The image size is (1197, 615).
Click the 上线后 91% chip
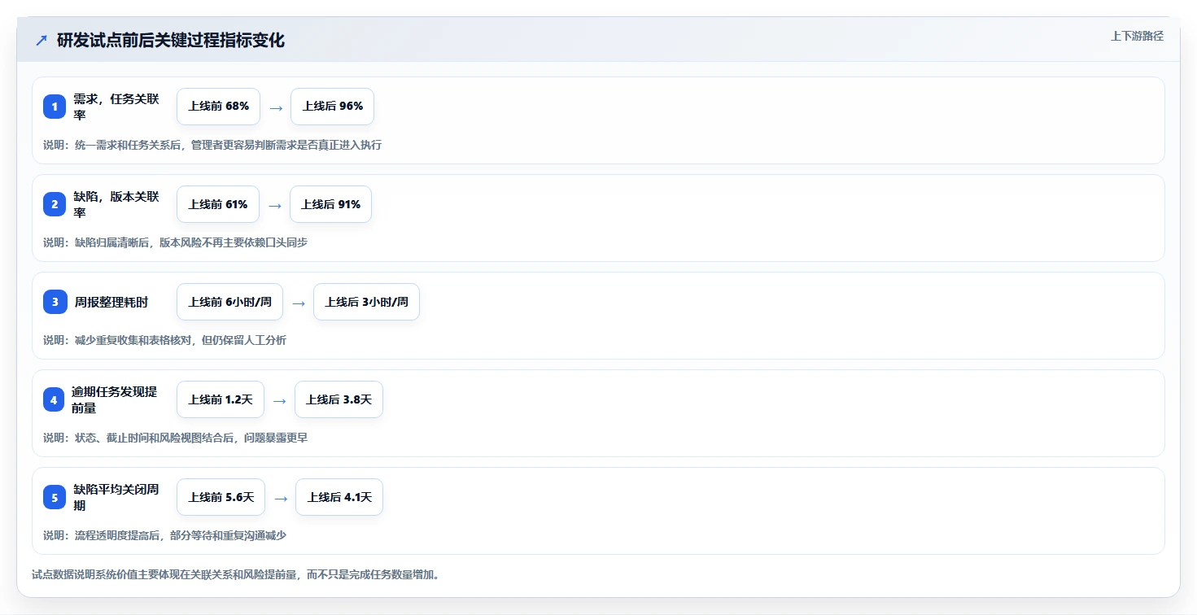click(330, 204)
